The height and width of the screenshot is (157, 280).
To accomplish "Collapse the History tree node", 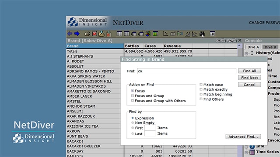I will 246,53.
